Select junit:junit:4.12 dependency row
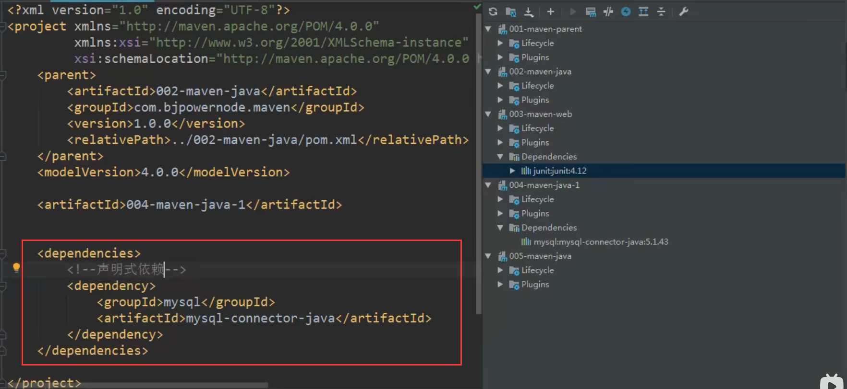This screenshot has width=847, height=389. 665,171
